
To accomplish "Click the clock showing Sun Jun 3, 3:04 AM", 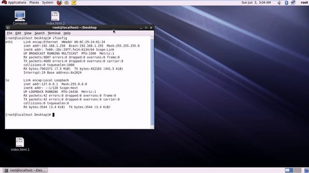I will click(256, 2).
